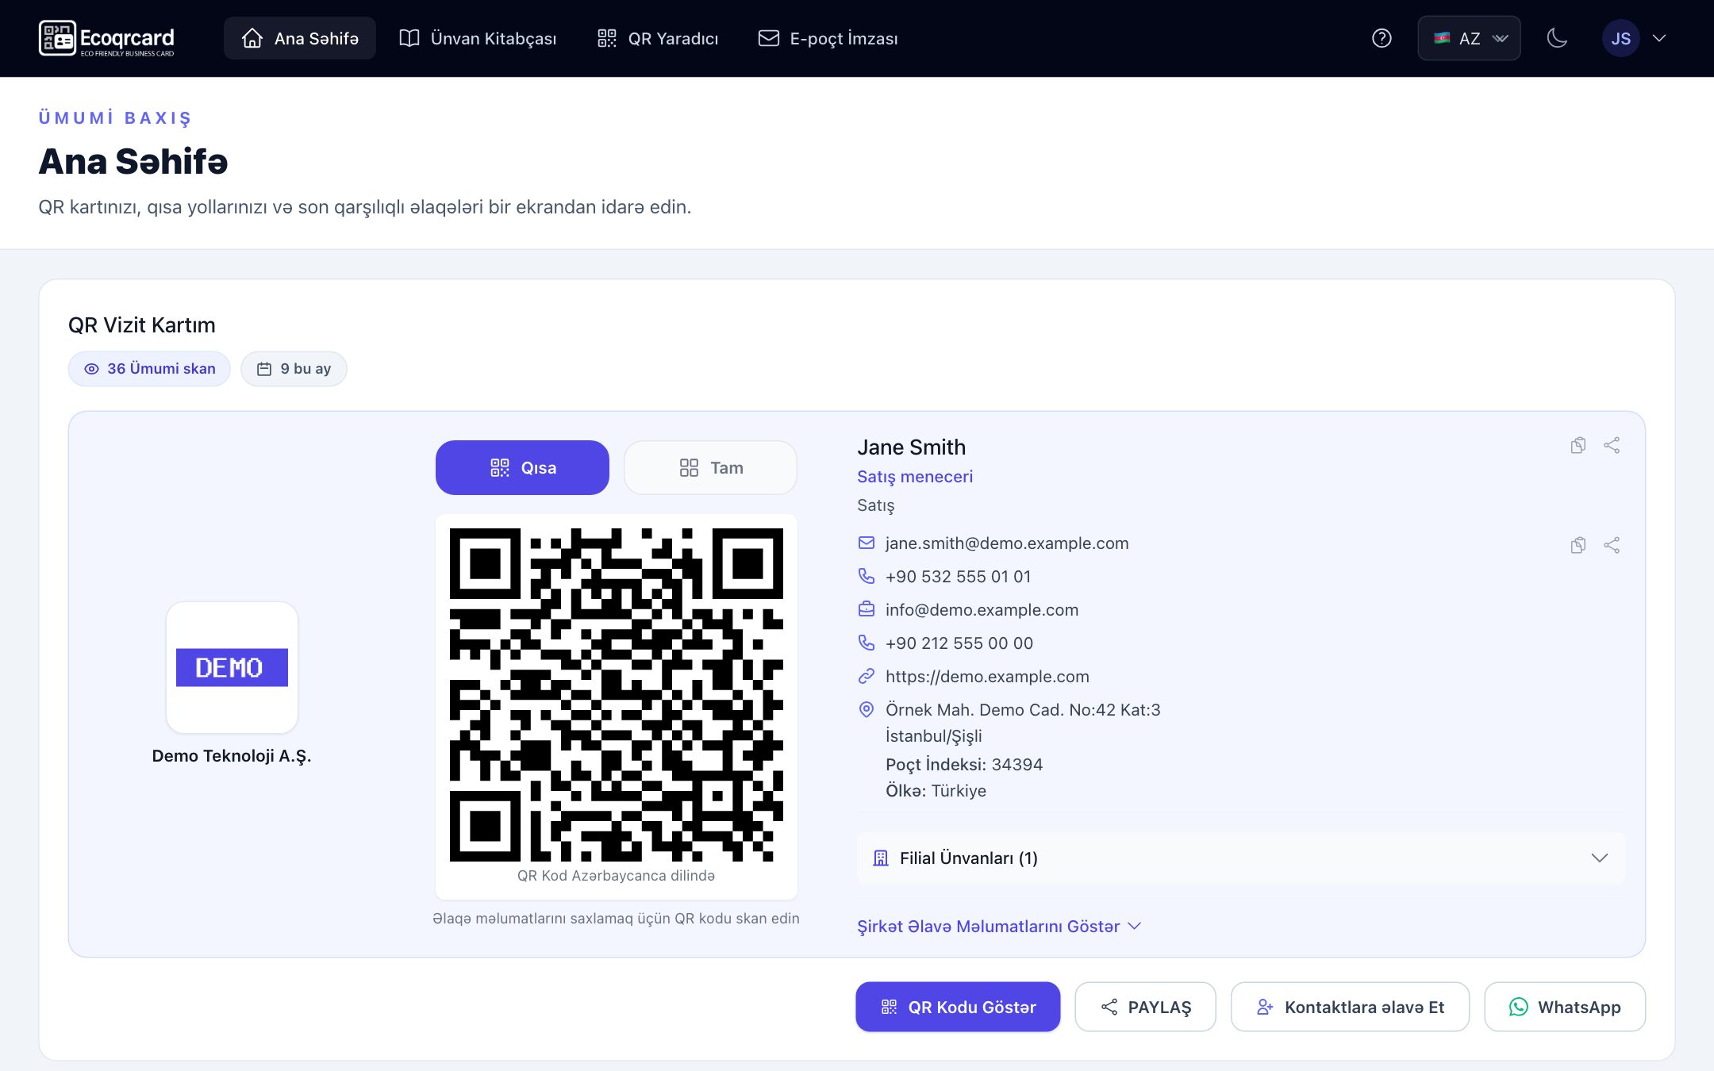
Task: Click phone number +90 212 555 00 00
Action: (959, 643)
